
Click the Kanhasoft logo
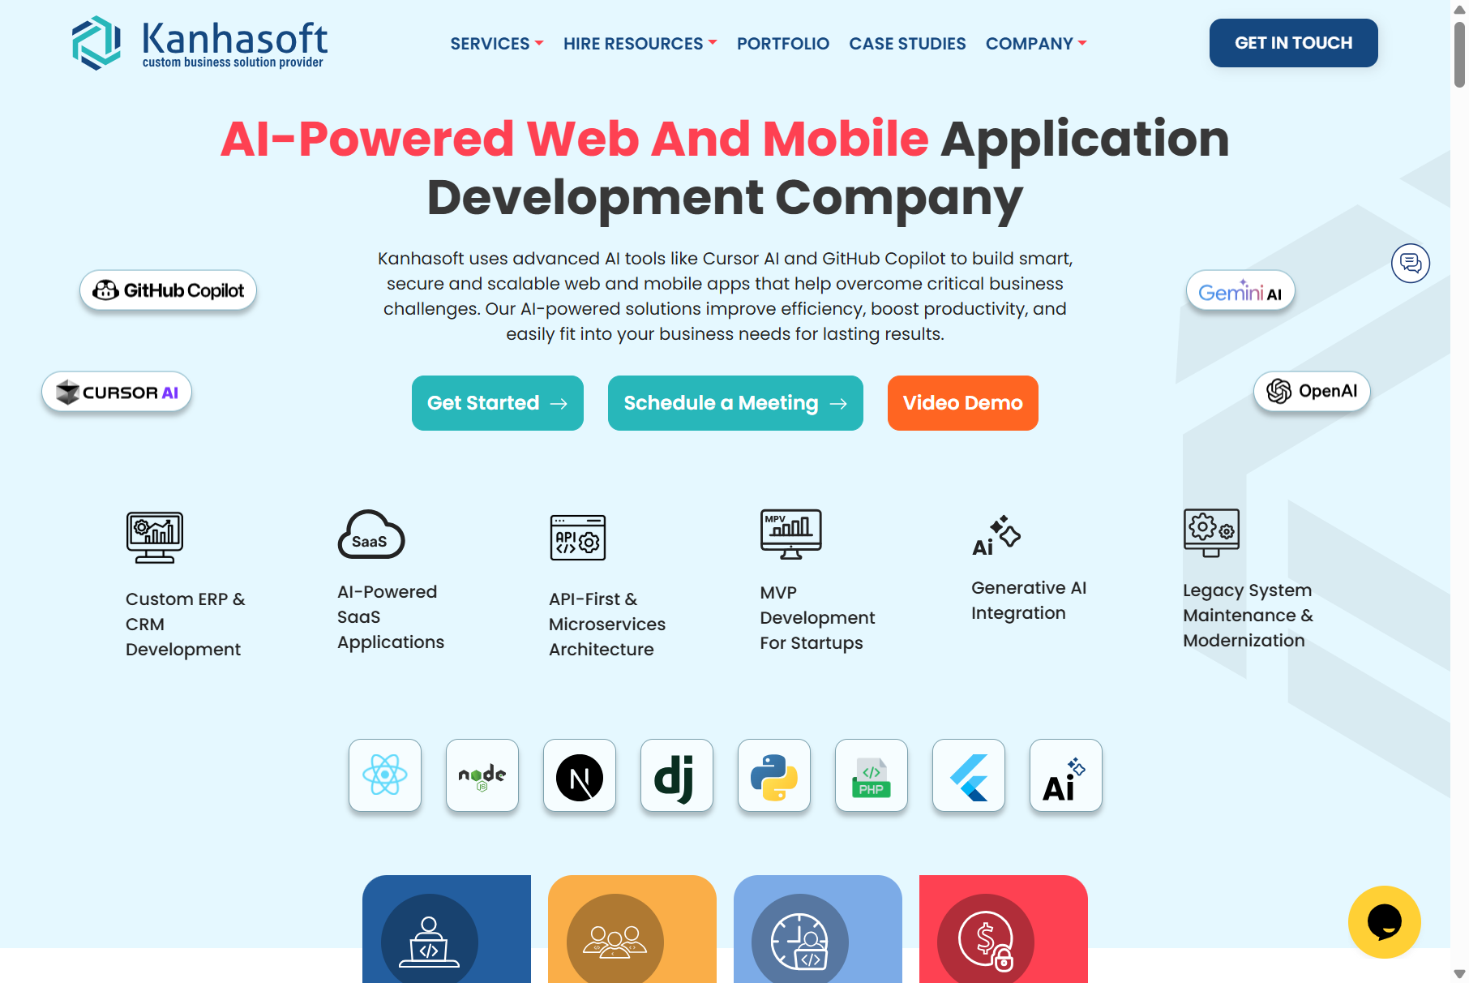tap(199, 43)
